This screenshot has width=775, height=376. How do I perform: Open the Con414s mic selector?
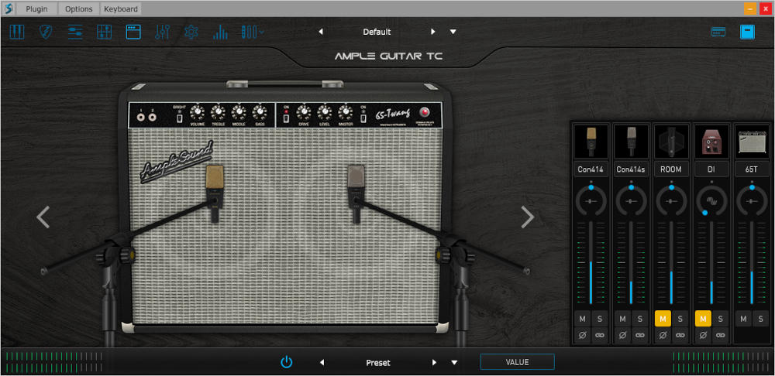[631, 169]
